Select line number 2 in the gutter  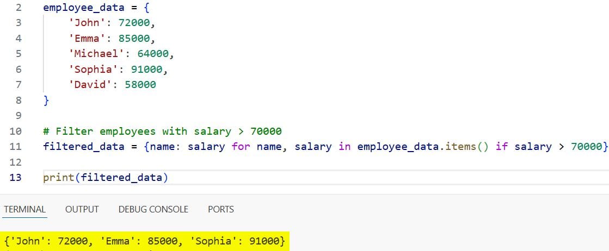click(18, 8)
